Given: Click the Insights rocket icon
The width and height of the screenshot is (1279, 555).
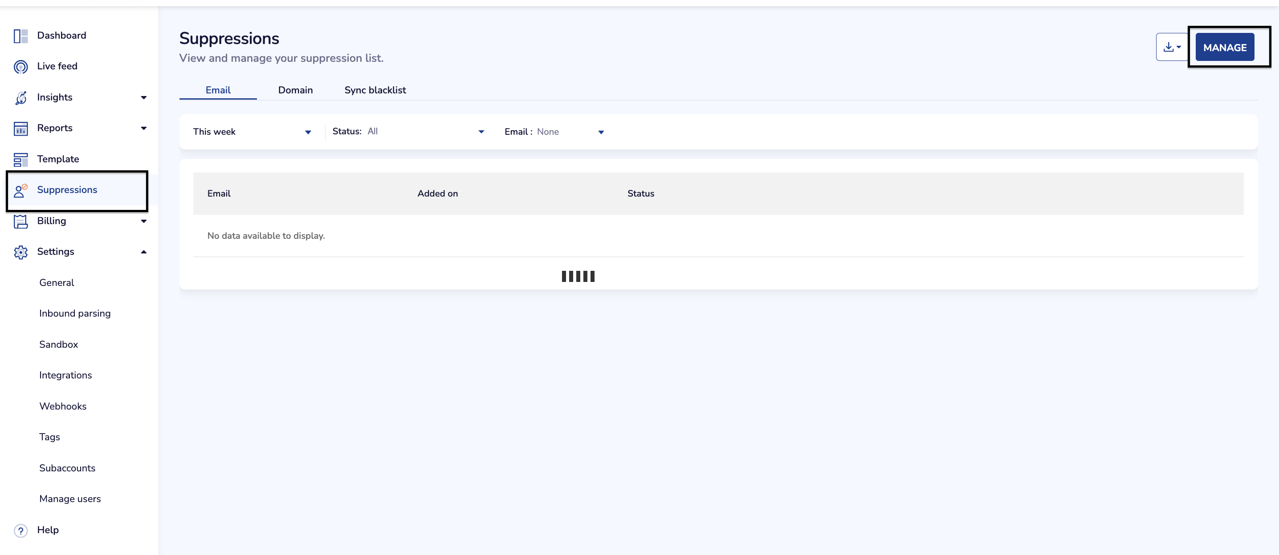Looking at the screenshot, I should pos(20,98).
